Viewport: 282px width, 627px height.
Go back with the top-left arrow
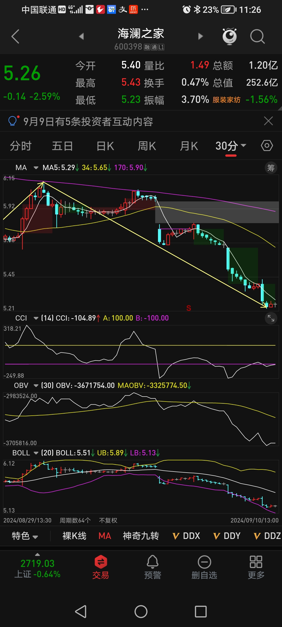(15, 36)
